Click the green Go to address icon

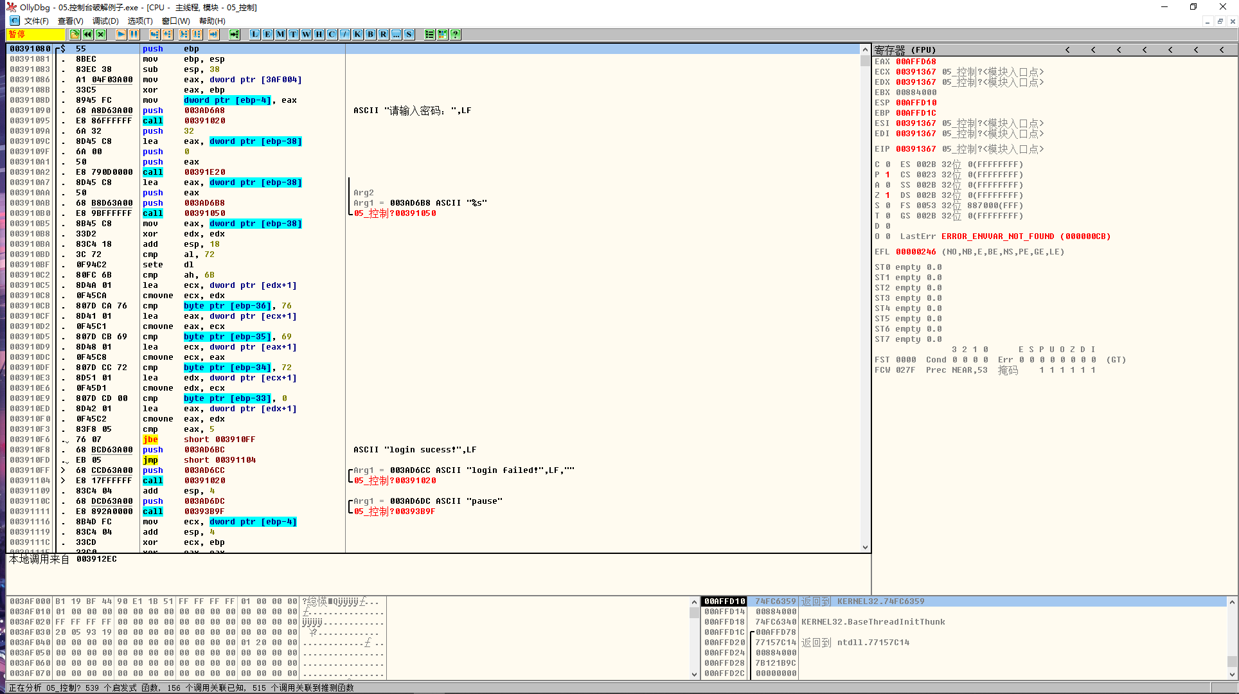click(234, 35)
